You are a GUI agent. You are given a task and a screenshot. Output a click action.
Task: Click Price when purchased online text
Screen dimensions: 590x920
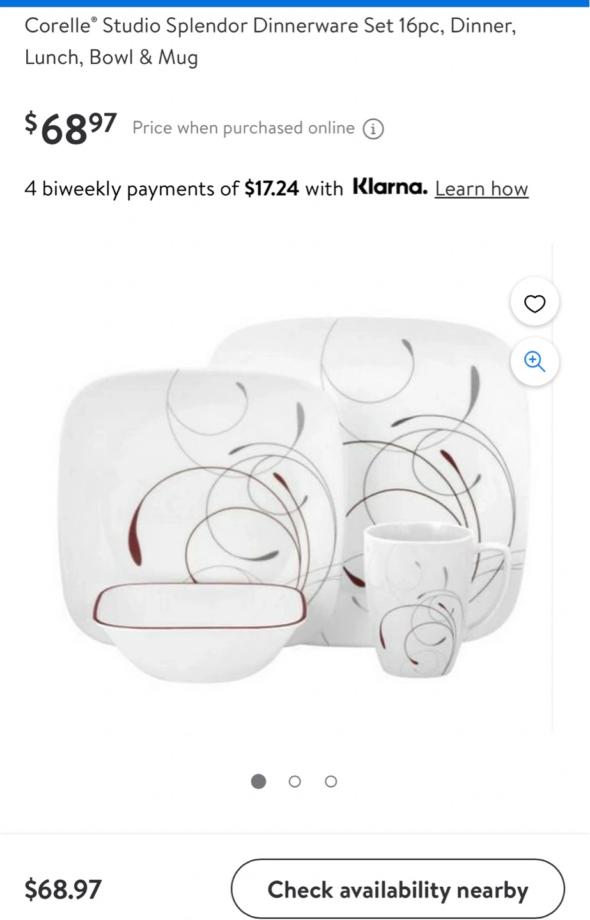tap(244, 128)
